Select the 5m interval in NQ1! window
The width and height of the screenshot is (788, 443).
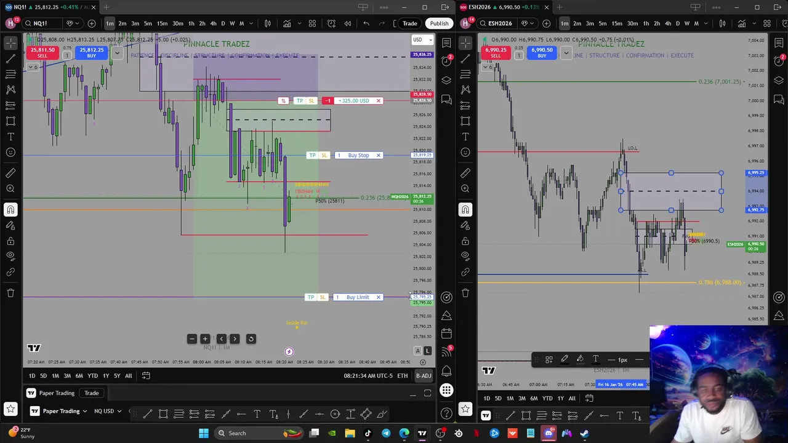(x=148, y=23)
